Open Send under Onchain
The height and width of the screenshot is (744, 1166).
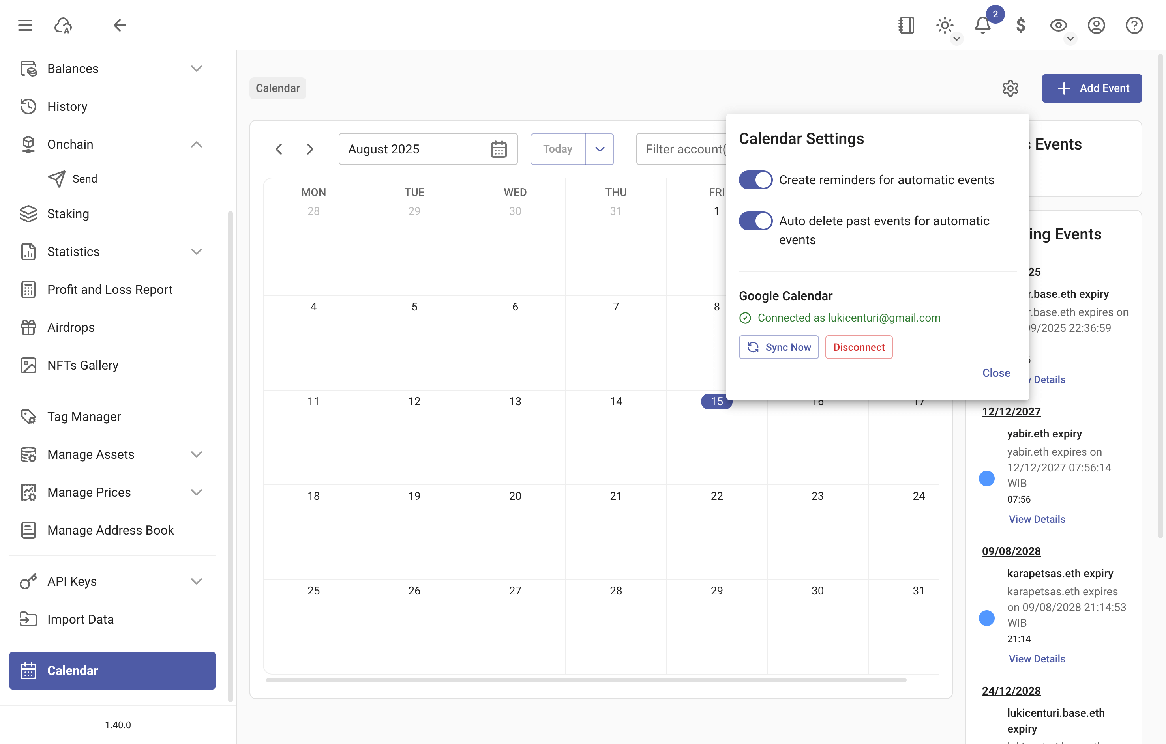[112, 179]
